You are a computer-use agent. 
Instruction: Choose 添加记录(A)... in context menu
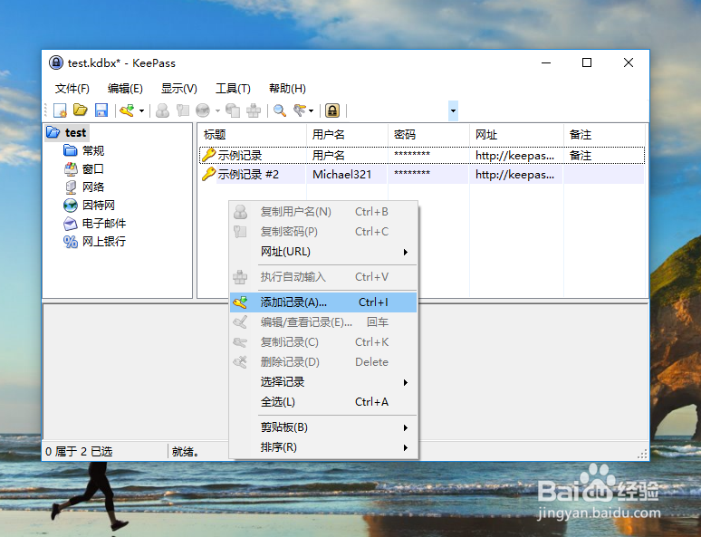(323, 302)
